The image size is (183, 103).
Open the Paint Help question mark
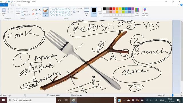tap(181, 5)
